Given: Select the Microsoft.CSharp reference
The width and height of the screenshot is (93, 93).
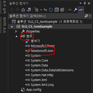Looking at the screenshot, I should (x=43, y=46).
